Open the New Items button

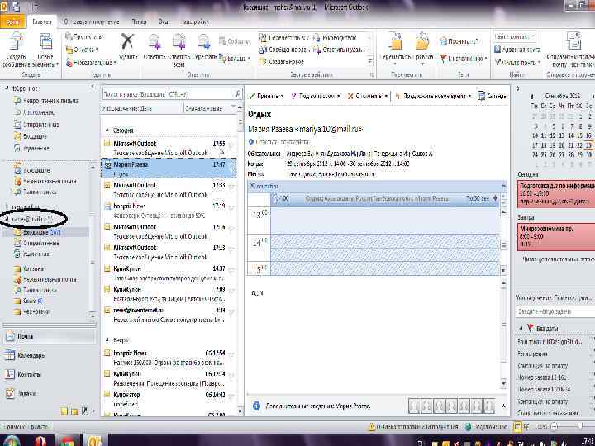point(46,50)
